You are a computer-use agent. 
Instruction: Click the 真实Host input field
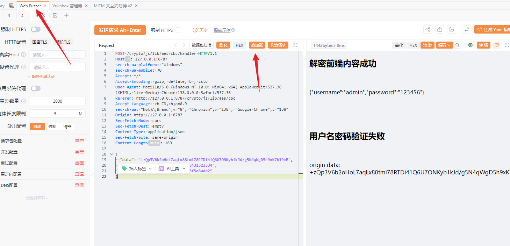coord(58,55)
